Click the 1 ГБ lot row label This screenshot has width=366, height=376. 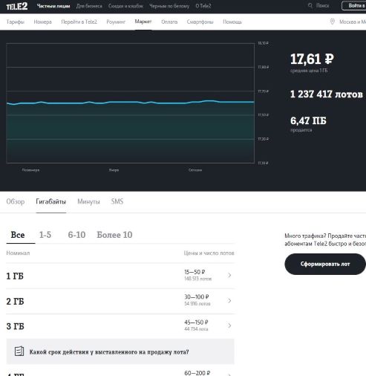point(15,276)
